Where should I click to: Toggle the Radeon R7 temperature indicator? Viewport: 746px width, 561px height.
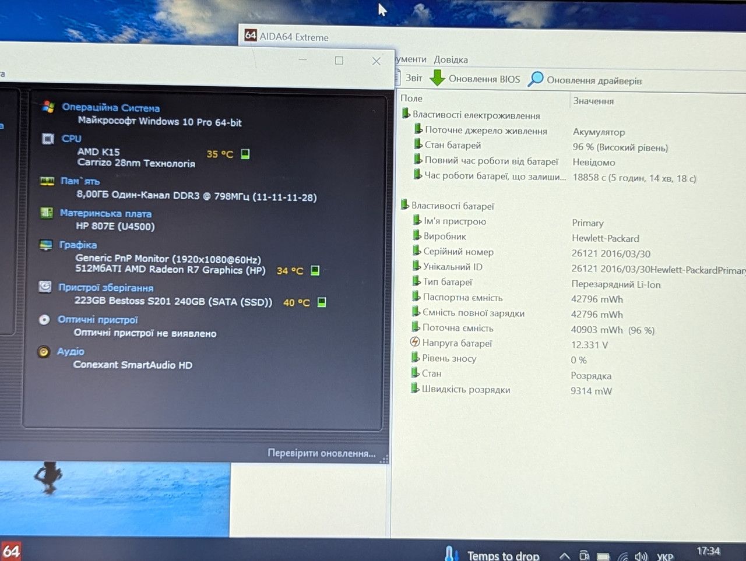(315, 270)
